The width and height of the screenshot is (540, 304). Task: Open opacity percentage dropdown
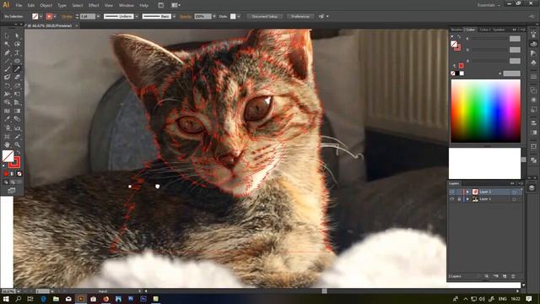pos(214,17)
